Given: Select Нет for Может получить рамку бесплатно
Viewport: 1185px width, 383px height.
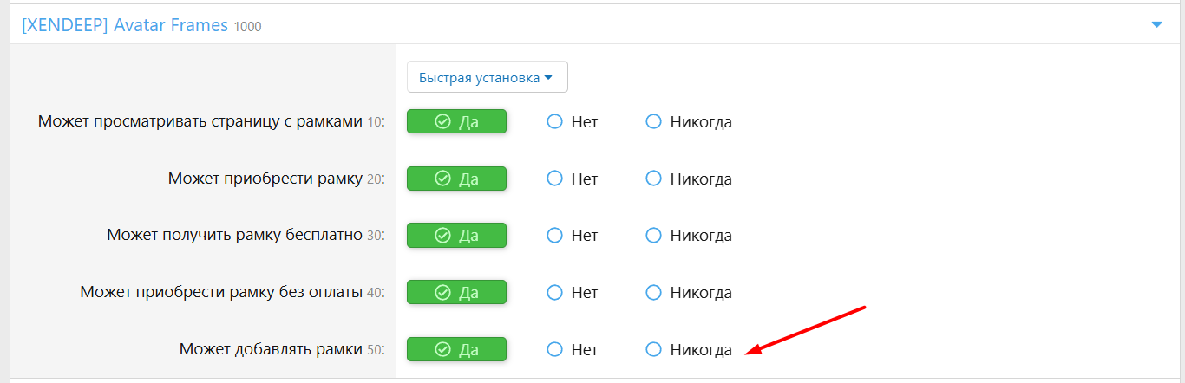Looking at the screenshot, I should (573, 236).
